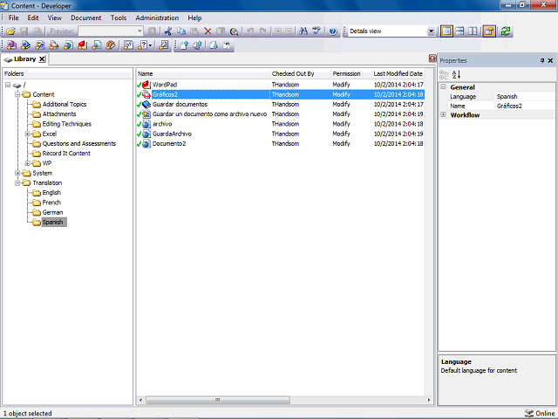558x419 pixels.
Task: Create a new web page with globe icon
Action: pos(68,45)
